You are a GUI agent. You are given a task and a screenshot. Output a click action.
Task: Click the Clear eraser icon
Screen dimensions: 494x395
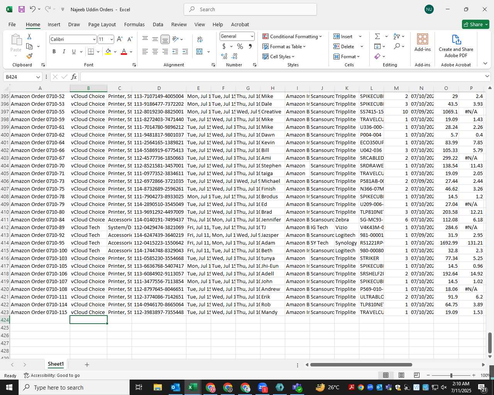tap(377, 56)
